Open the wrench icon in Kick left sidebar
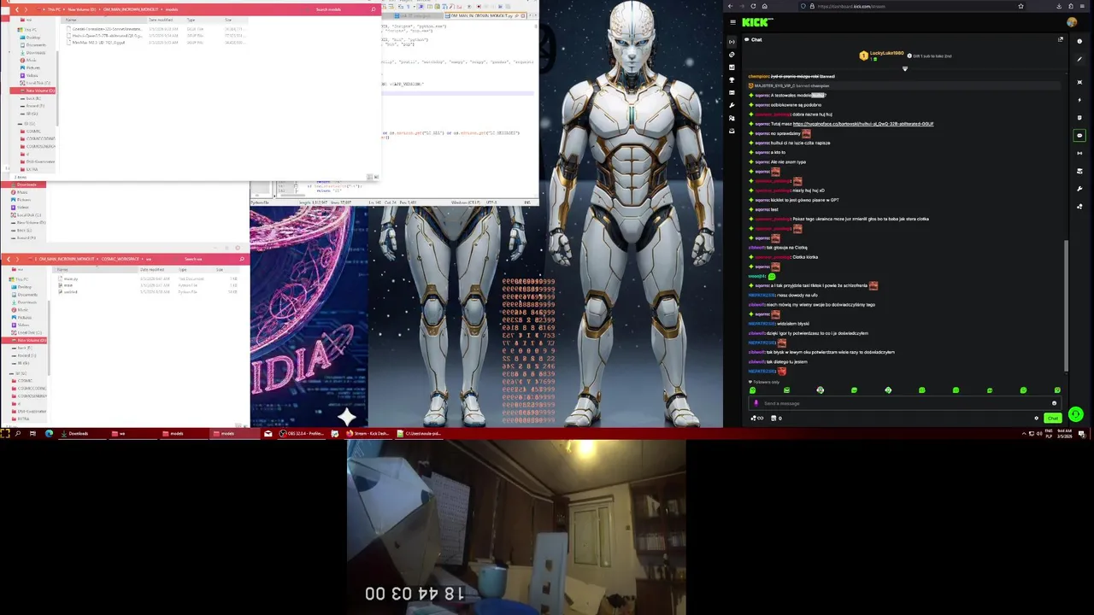The width and height of the screenshot is (1094, 615). pos(732,105)
